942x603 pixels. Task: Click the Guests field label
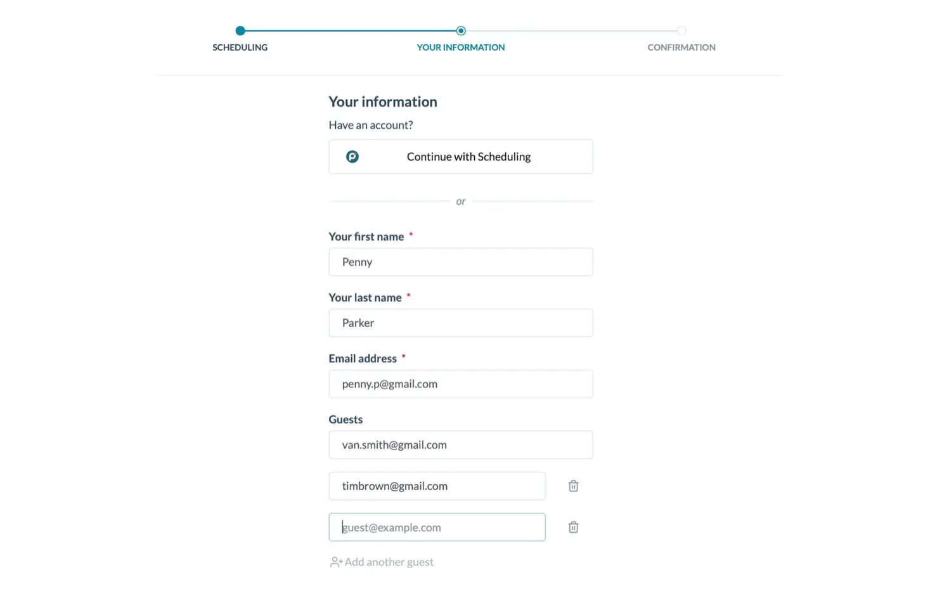pyautogui.click(x=345, y=419)
